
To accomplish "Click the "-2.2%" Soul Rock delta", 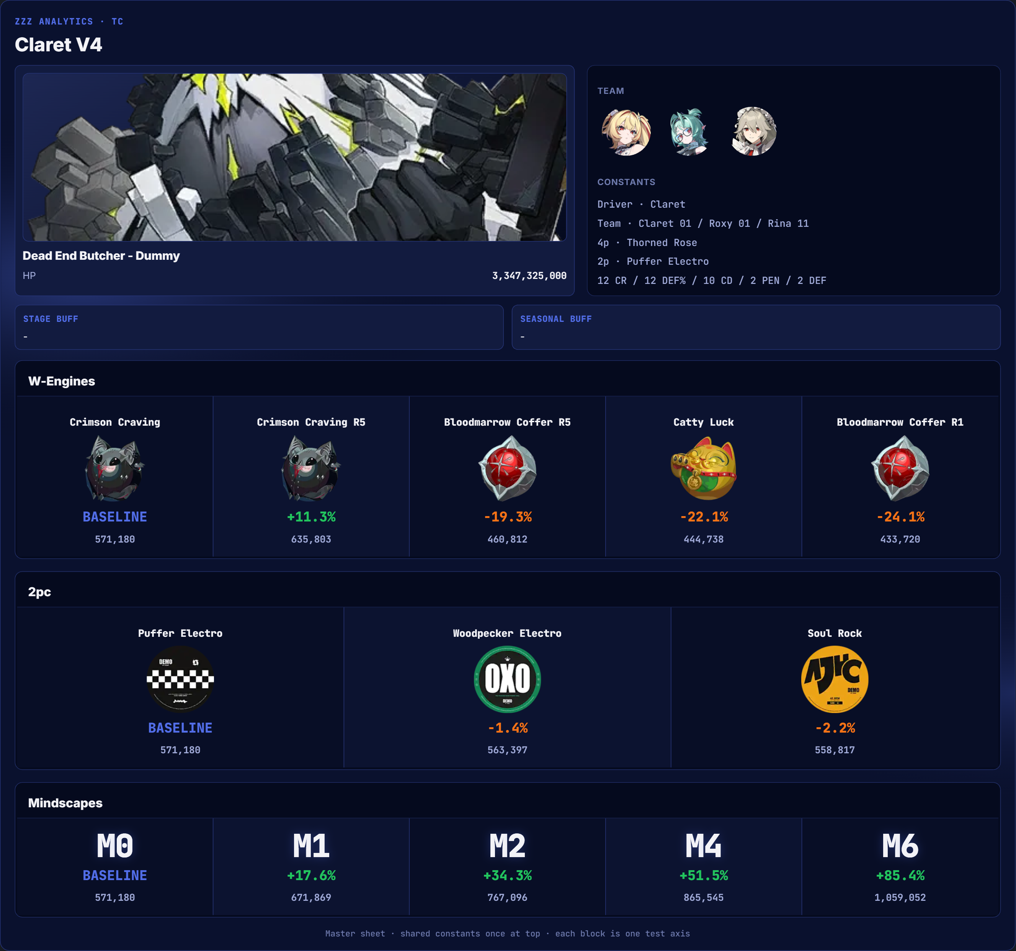I will [835, 728].
